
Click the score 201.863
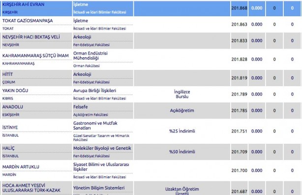tap(239, 25)
